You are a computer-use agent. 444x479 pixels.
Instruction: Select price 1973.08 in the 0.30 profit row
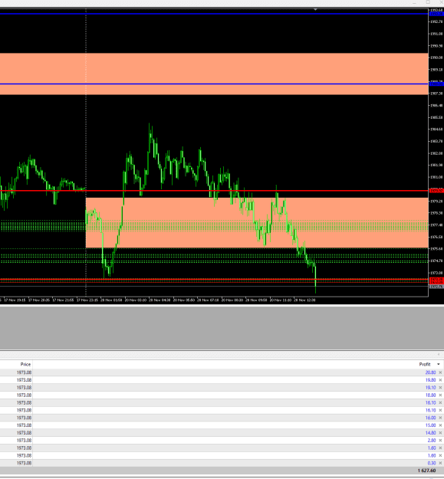tap(24, 463)
